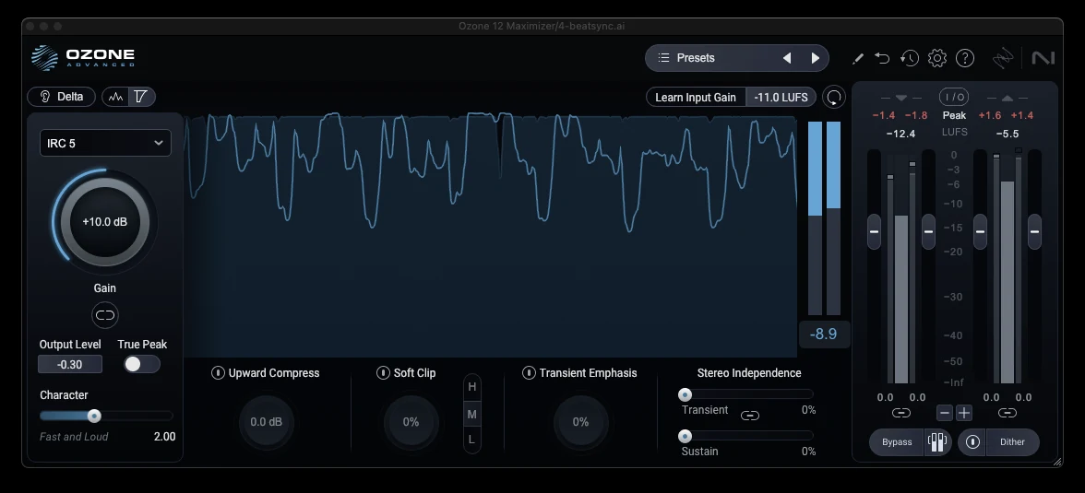Select Soft Clip mode H

coord(472,387)
